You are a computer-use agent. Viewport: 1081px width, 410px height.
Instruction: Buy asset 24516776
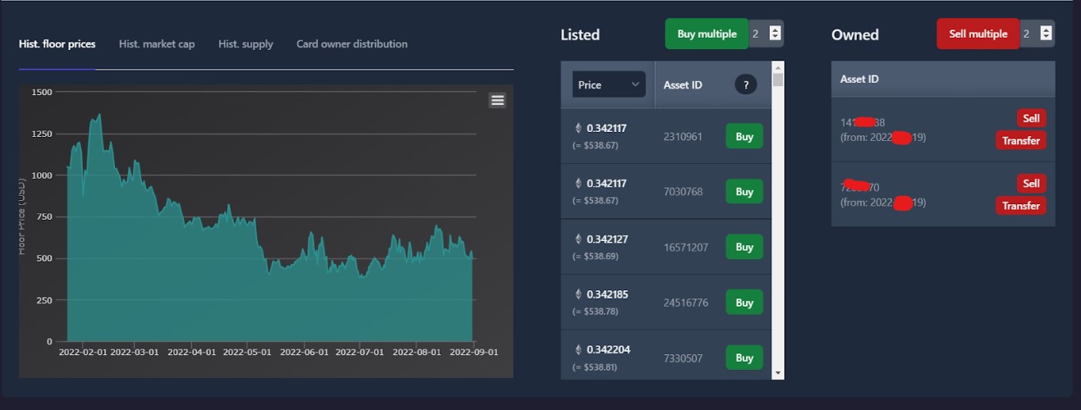(744, 302)
